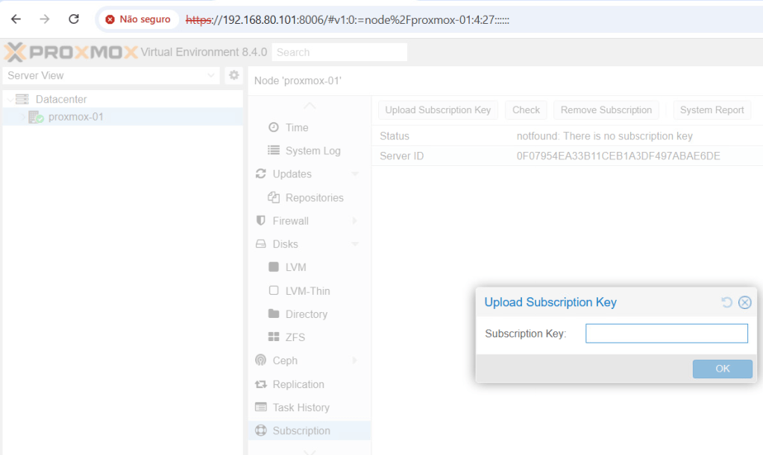The image size is (763, 455).
Task: Select Datacenter in the resource tree
Action: (x=60, y=99)
